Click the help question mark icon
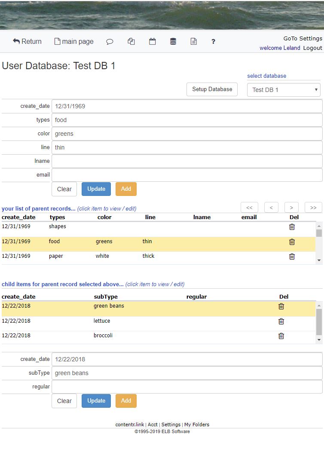Image resolution: width=324 pixels, height=449 pixels. 213,41
